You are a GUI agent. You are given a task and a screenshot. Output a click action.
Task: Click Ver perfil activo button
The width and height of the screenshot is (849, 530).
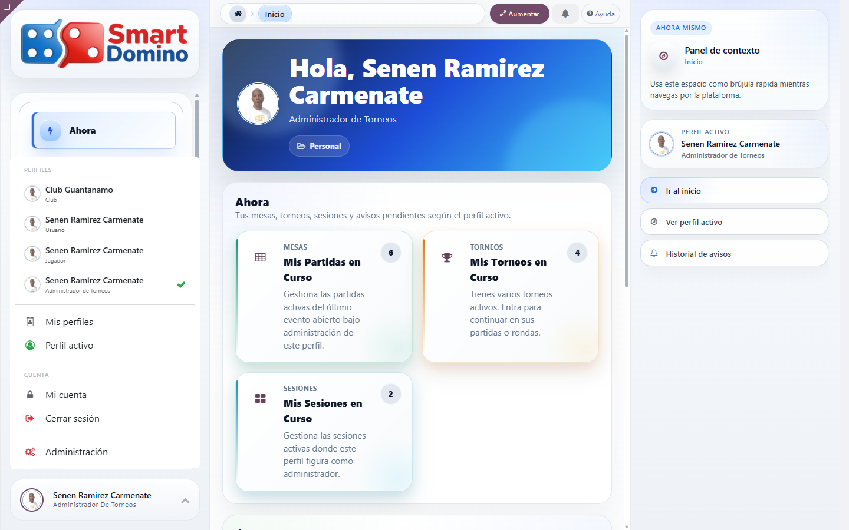(734, 222)
